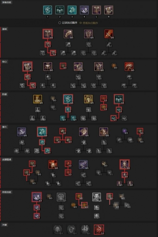Click the 基础 section label
This screenshot has width=158, height=237.
(x=4, y=29)
